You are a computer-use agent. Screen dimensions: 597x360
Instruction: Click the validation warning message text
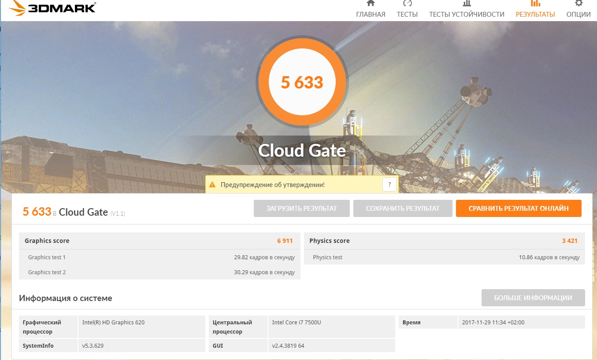272,185
